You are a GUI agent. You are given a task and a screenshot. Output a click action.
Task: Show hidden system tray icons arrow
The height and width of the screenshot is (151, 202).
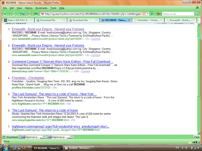(183, 148)
